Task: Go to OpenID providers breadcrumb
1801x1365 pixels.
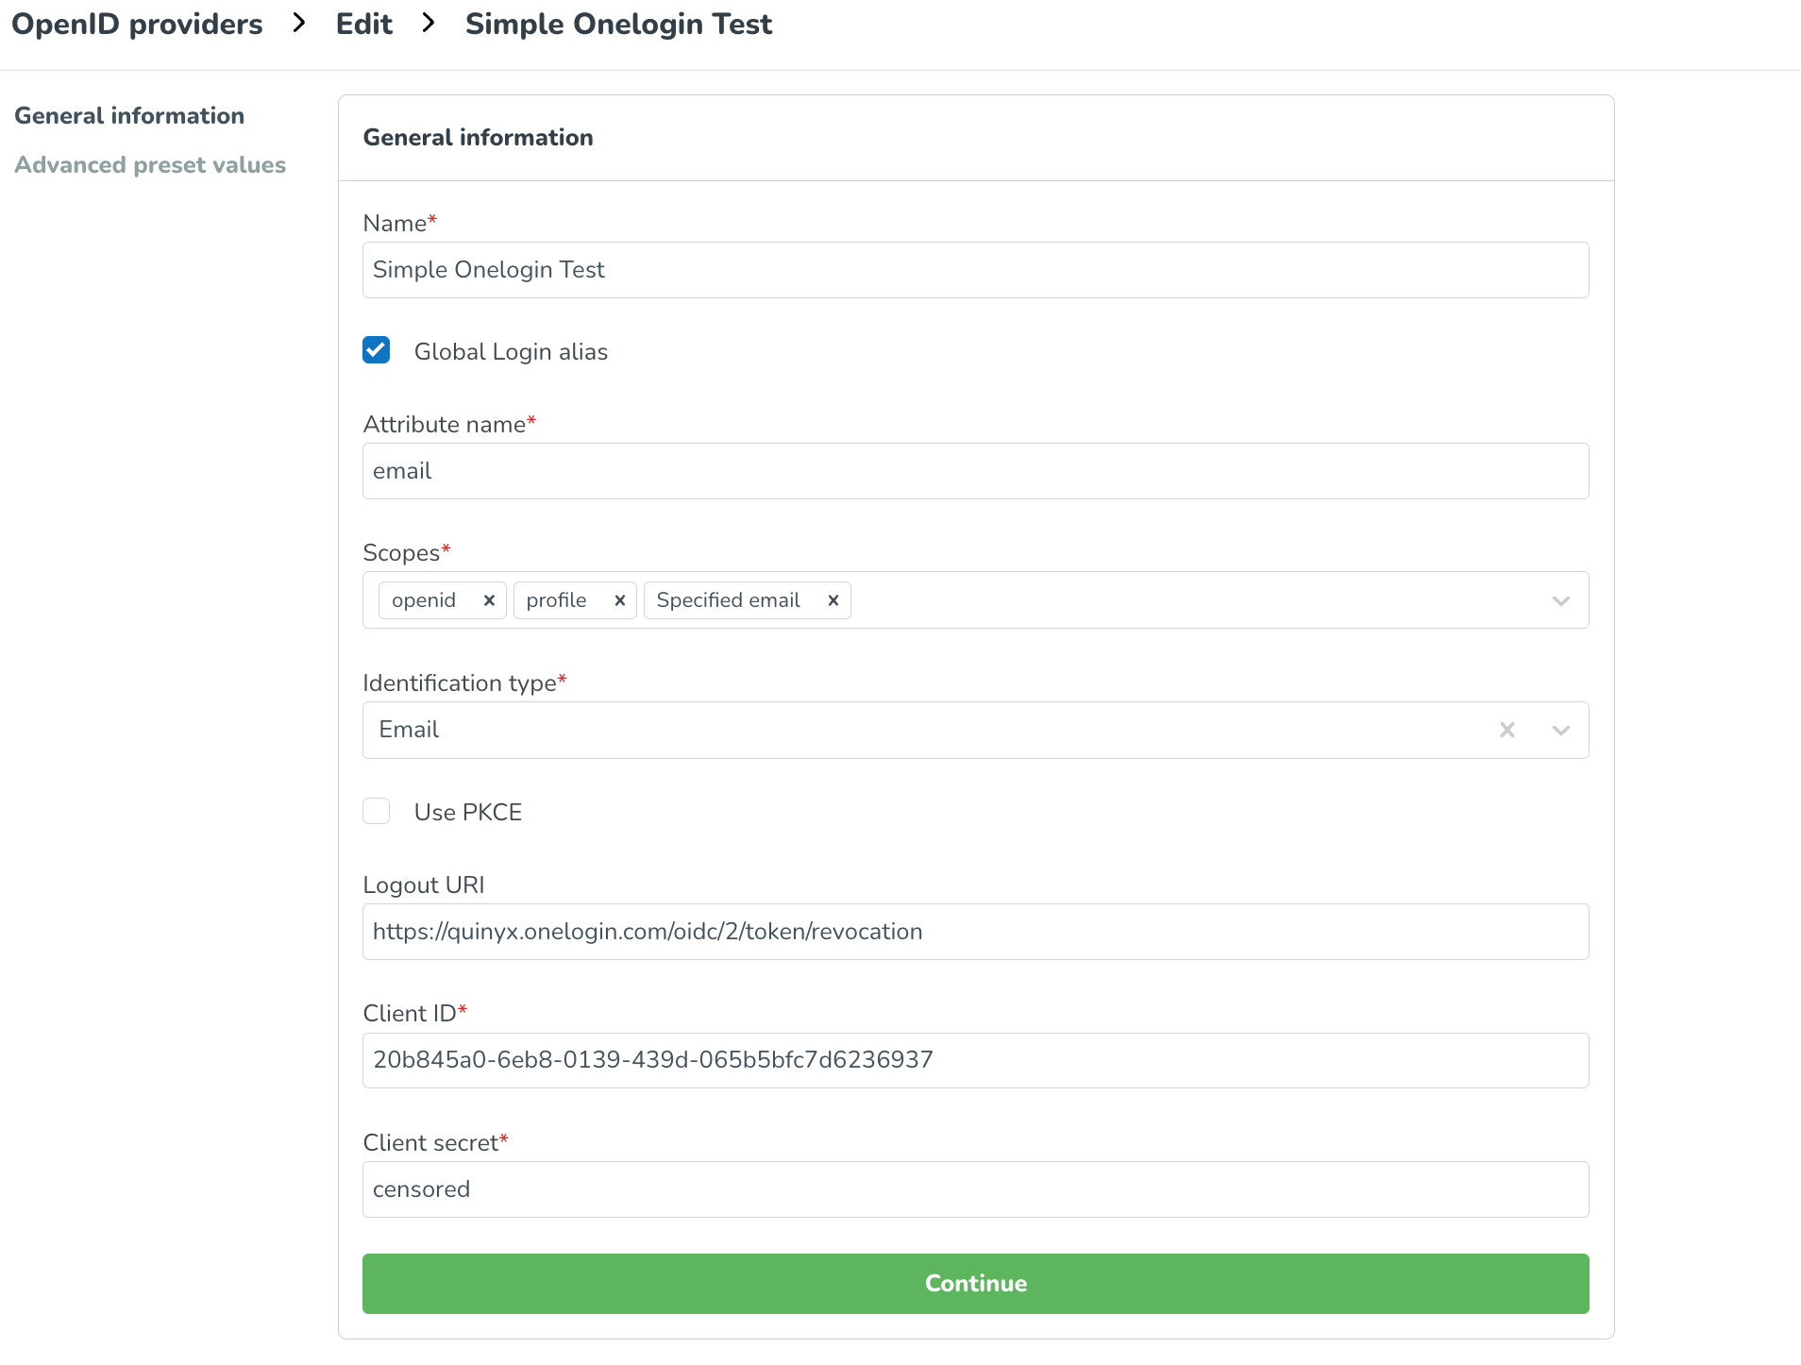Action: click(x=137, y=24)
